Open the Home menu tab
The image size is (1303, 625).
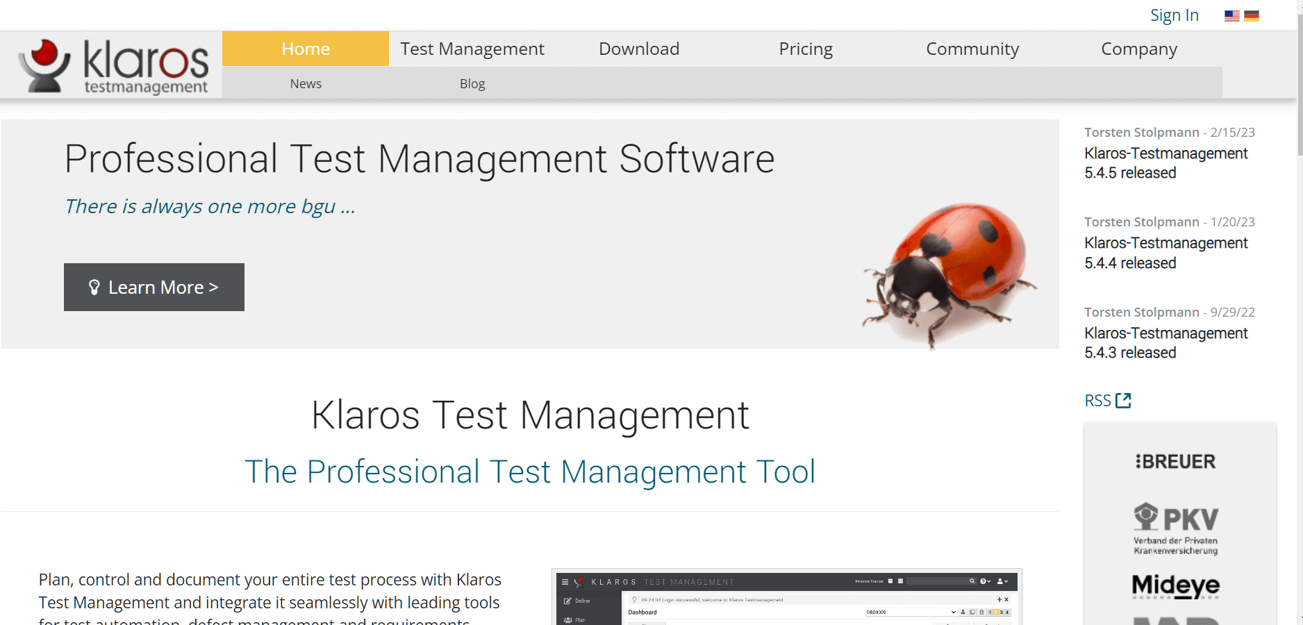coord(306,49)
